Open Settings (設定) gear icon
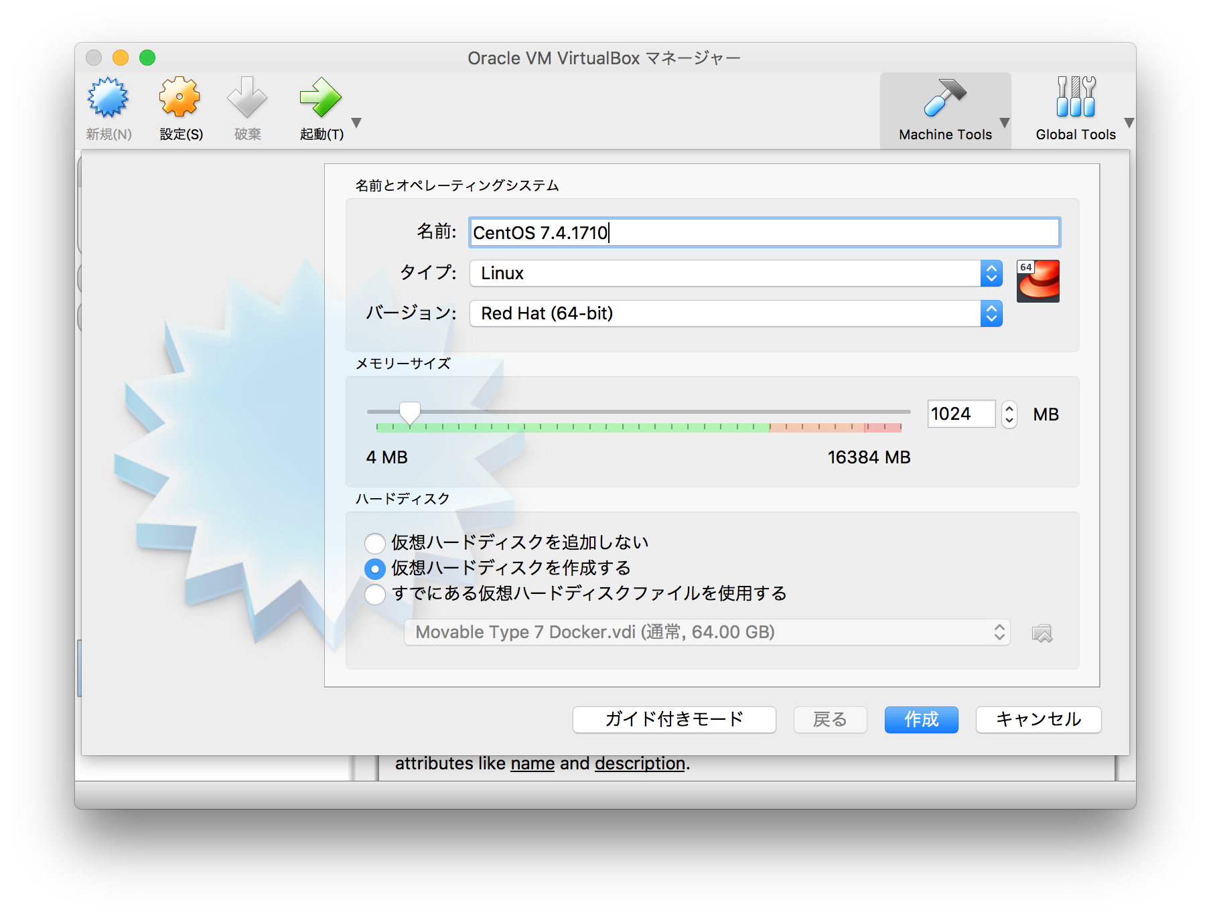 (180, 98)
